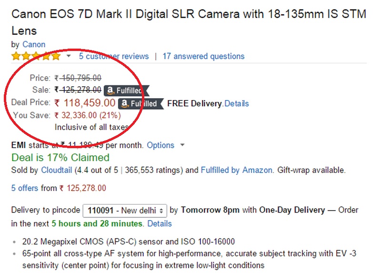Screen dimensions: 381x273
Task: Click the EMI Options link
Action: 160,145
